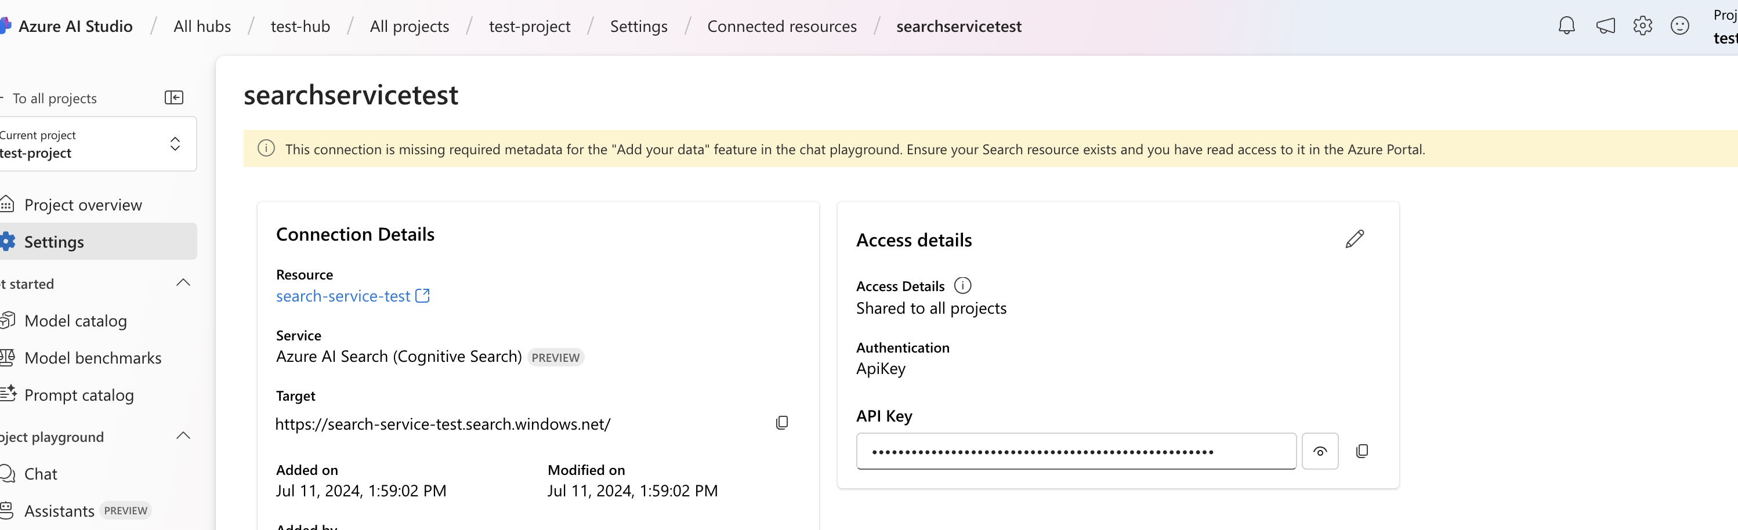Screen dimensions: 1738x530
Task: Click the Project overview home icon
Action: (7, 204)
